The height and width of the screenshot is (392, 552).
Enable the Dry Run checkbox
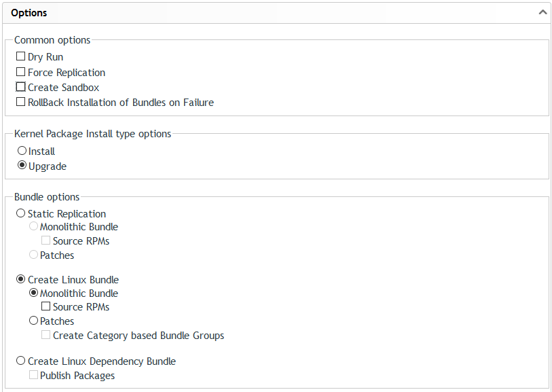tap(21, 57)
